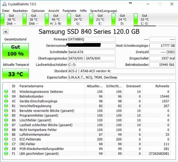178x162 pixels.
Task: Click Drehzahl value ---- (SSD)
Action: pos(162,52)
